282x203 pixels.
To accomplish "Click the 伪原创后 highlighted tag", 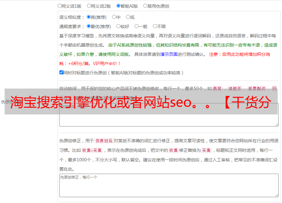I will click(104, 141).
